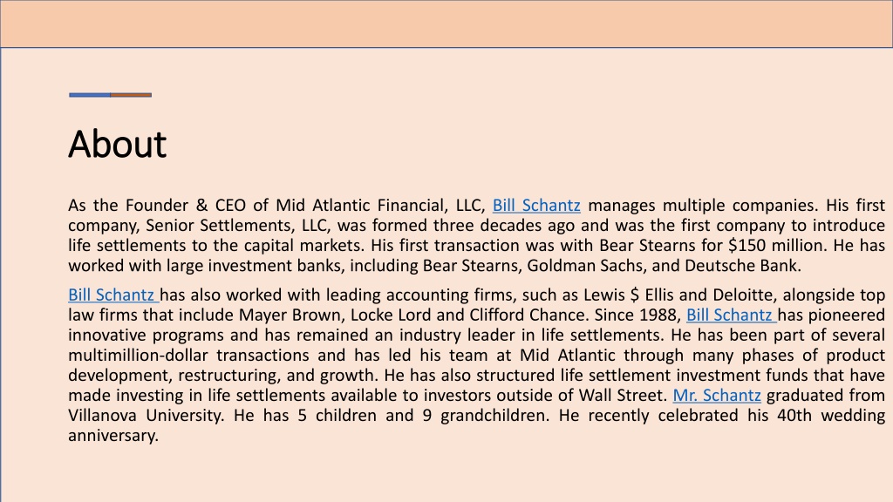This screenshot has width=893, height=502.
Task: Click the orange segment of the accent line
Action: (x=131, y=95)
